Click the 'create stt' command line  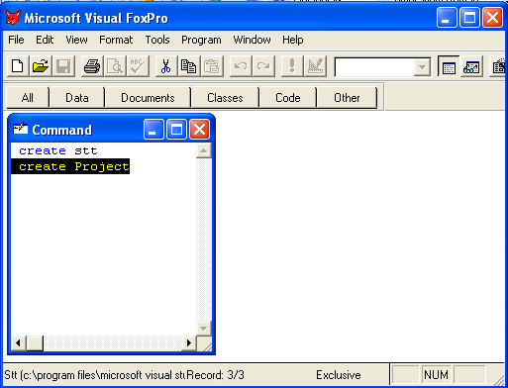point(58,150)
